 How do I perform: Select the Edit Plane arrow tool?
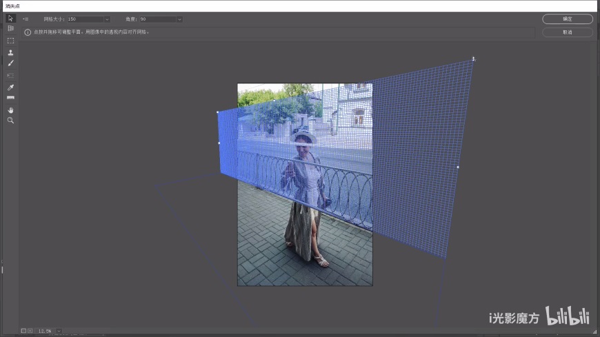[10, 19]
